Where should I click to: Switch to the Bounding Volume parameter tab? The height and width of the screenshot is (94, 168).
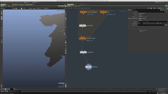click(x=135, y=19)
